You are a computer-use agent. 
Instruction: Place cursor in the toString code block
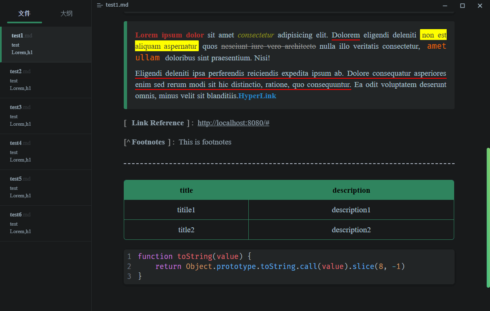pyautogui.click(x=289, y=266)
